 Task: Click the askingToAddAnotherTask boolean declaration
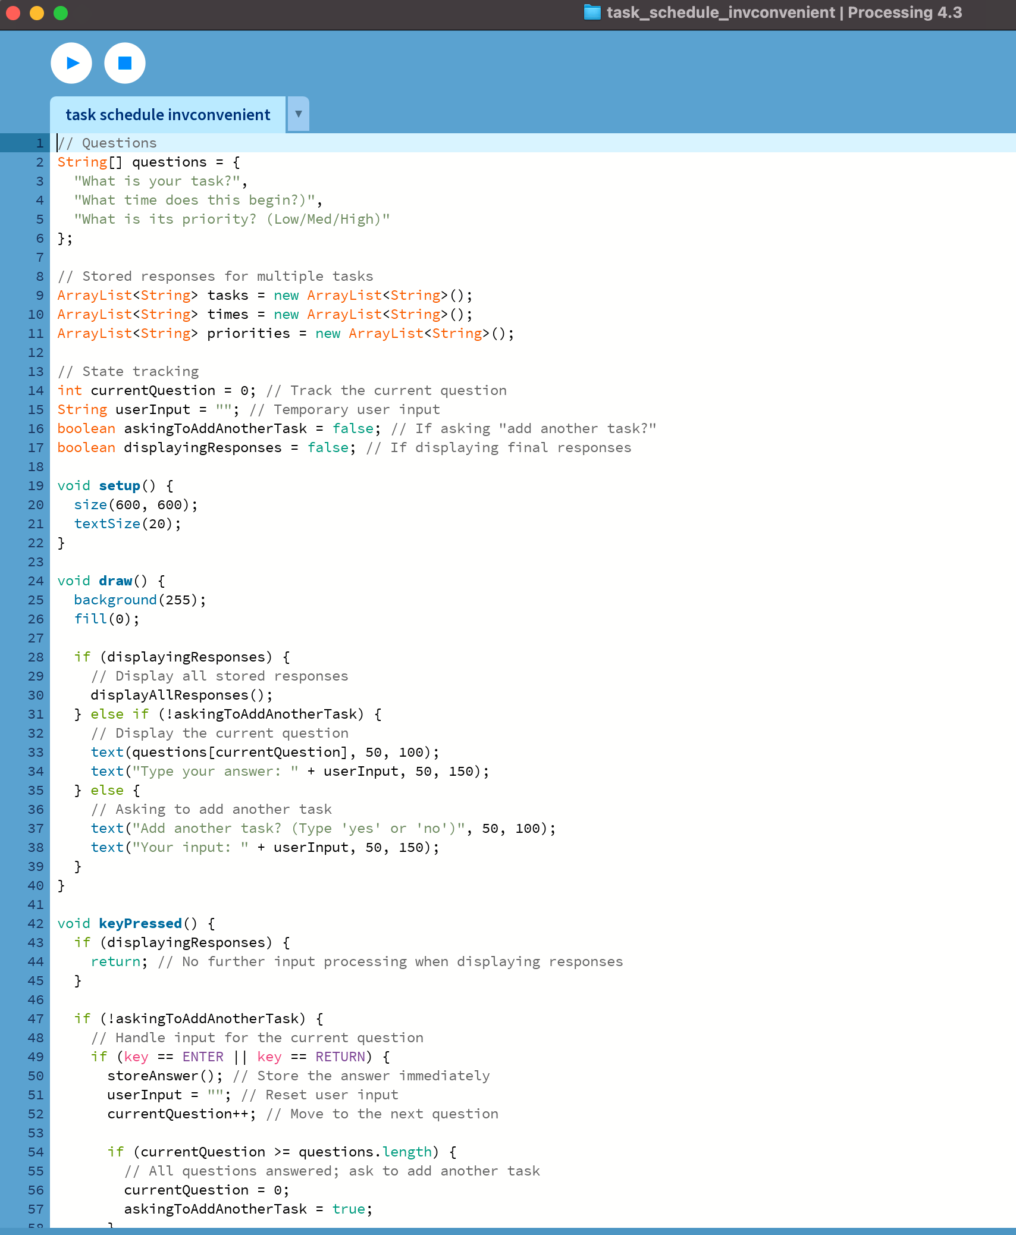click(219, 428)
